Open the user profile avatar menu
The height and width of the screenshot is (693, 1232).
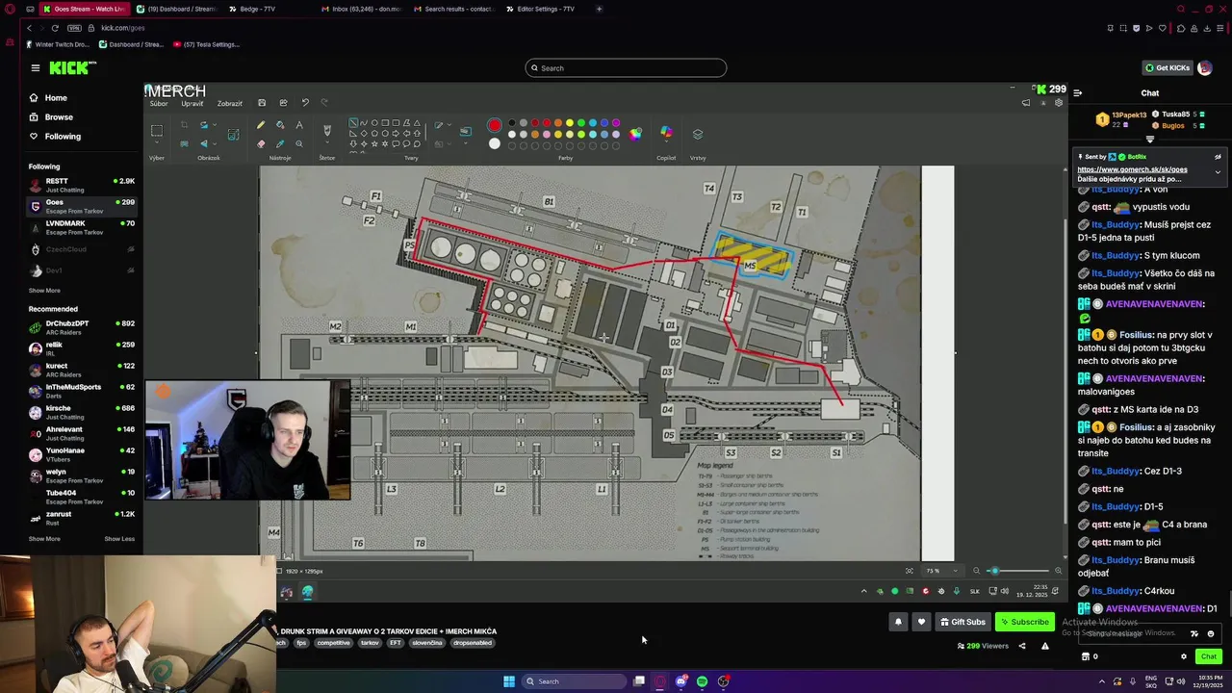pos(1205,67)
